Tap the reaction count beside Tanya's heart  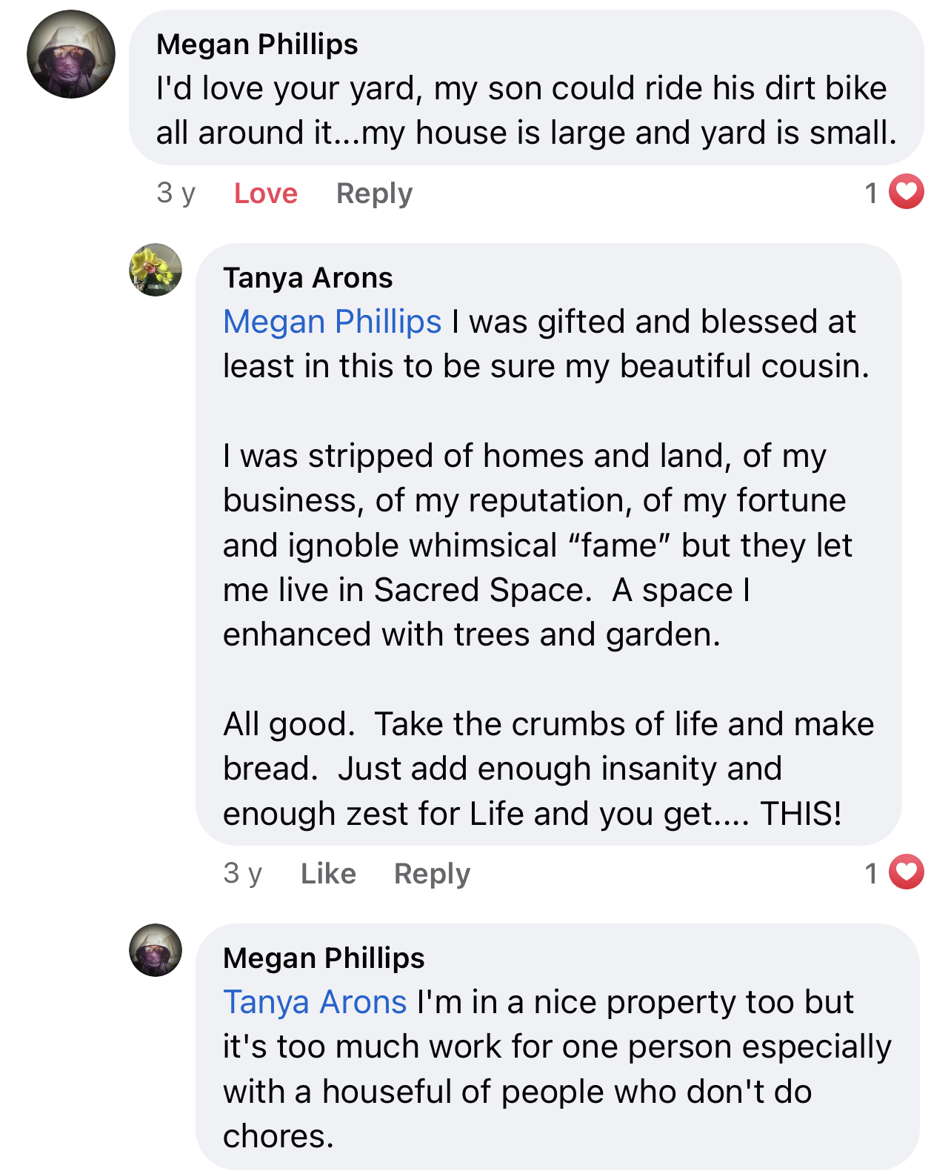(x=872, y=874)
